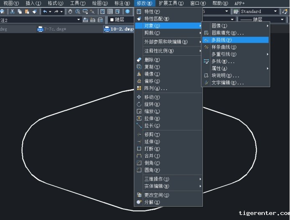Select the Rotate (旋转) icon
The image size is (290, 220).
coord(139,104)
